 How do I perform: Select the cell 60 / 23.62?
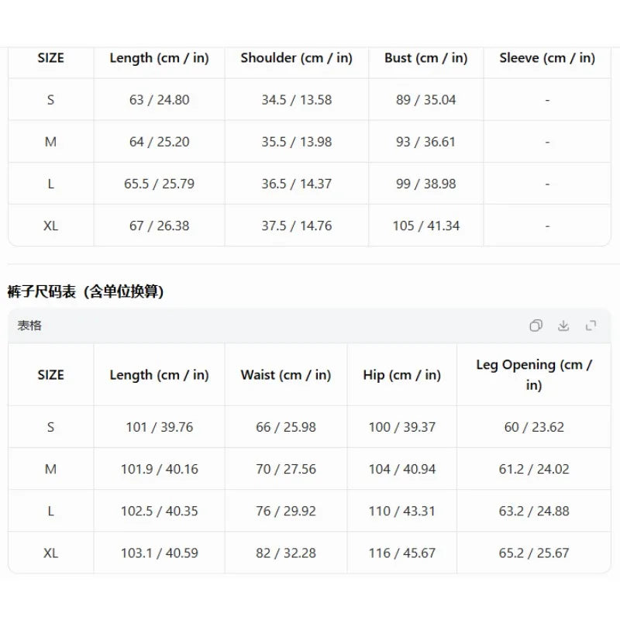point(534,427)
